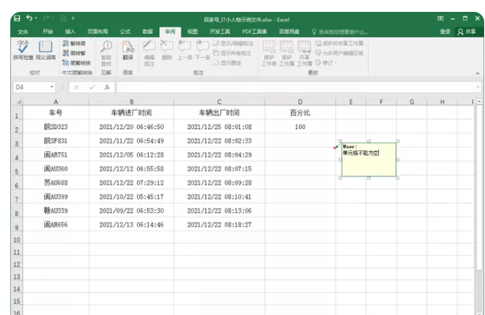Toggle 显示墨迹 show ink
The image size is (485, 315).
pos(227,63)
